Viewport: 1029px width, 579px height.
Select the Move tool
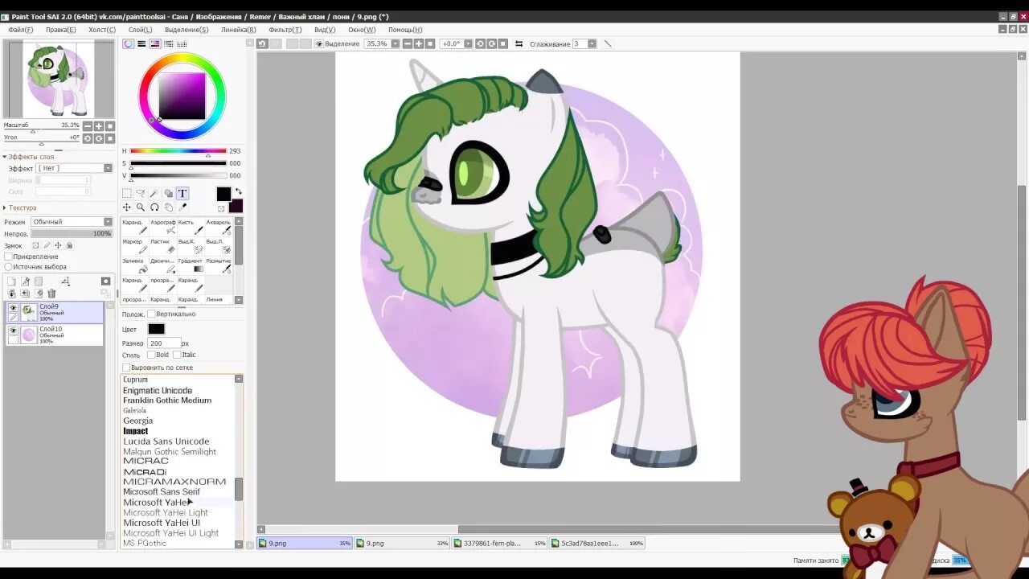[127, 207]
